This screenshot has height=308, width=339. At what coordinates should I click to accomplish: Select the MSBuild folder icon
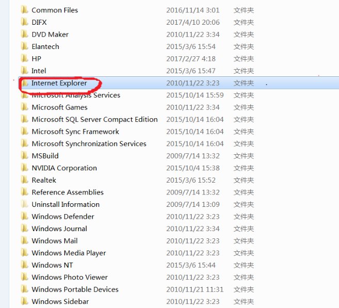25,155
